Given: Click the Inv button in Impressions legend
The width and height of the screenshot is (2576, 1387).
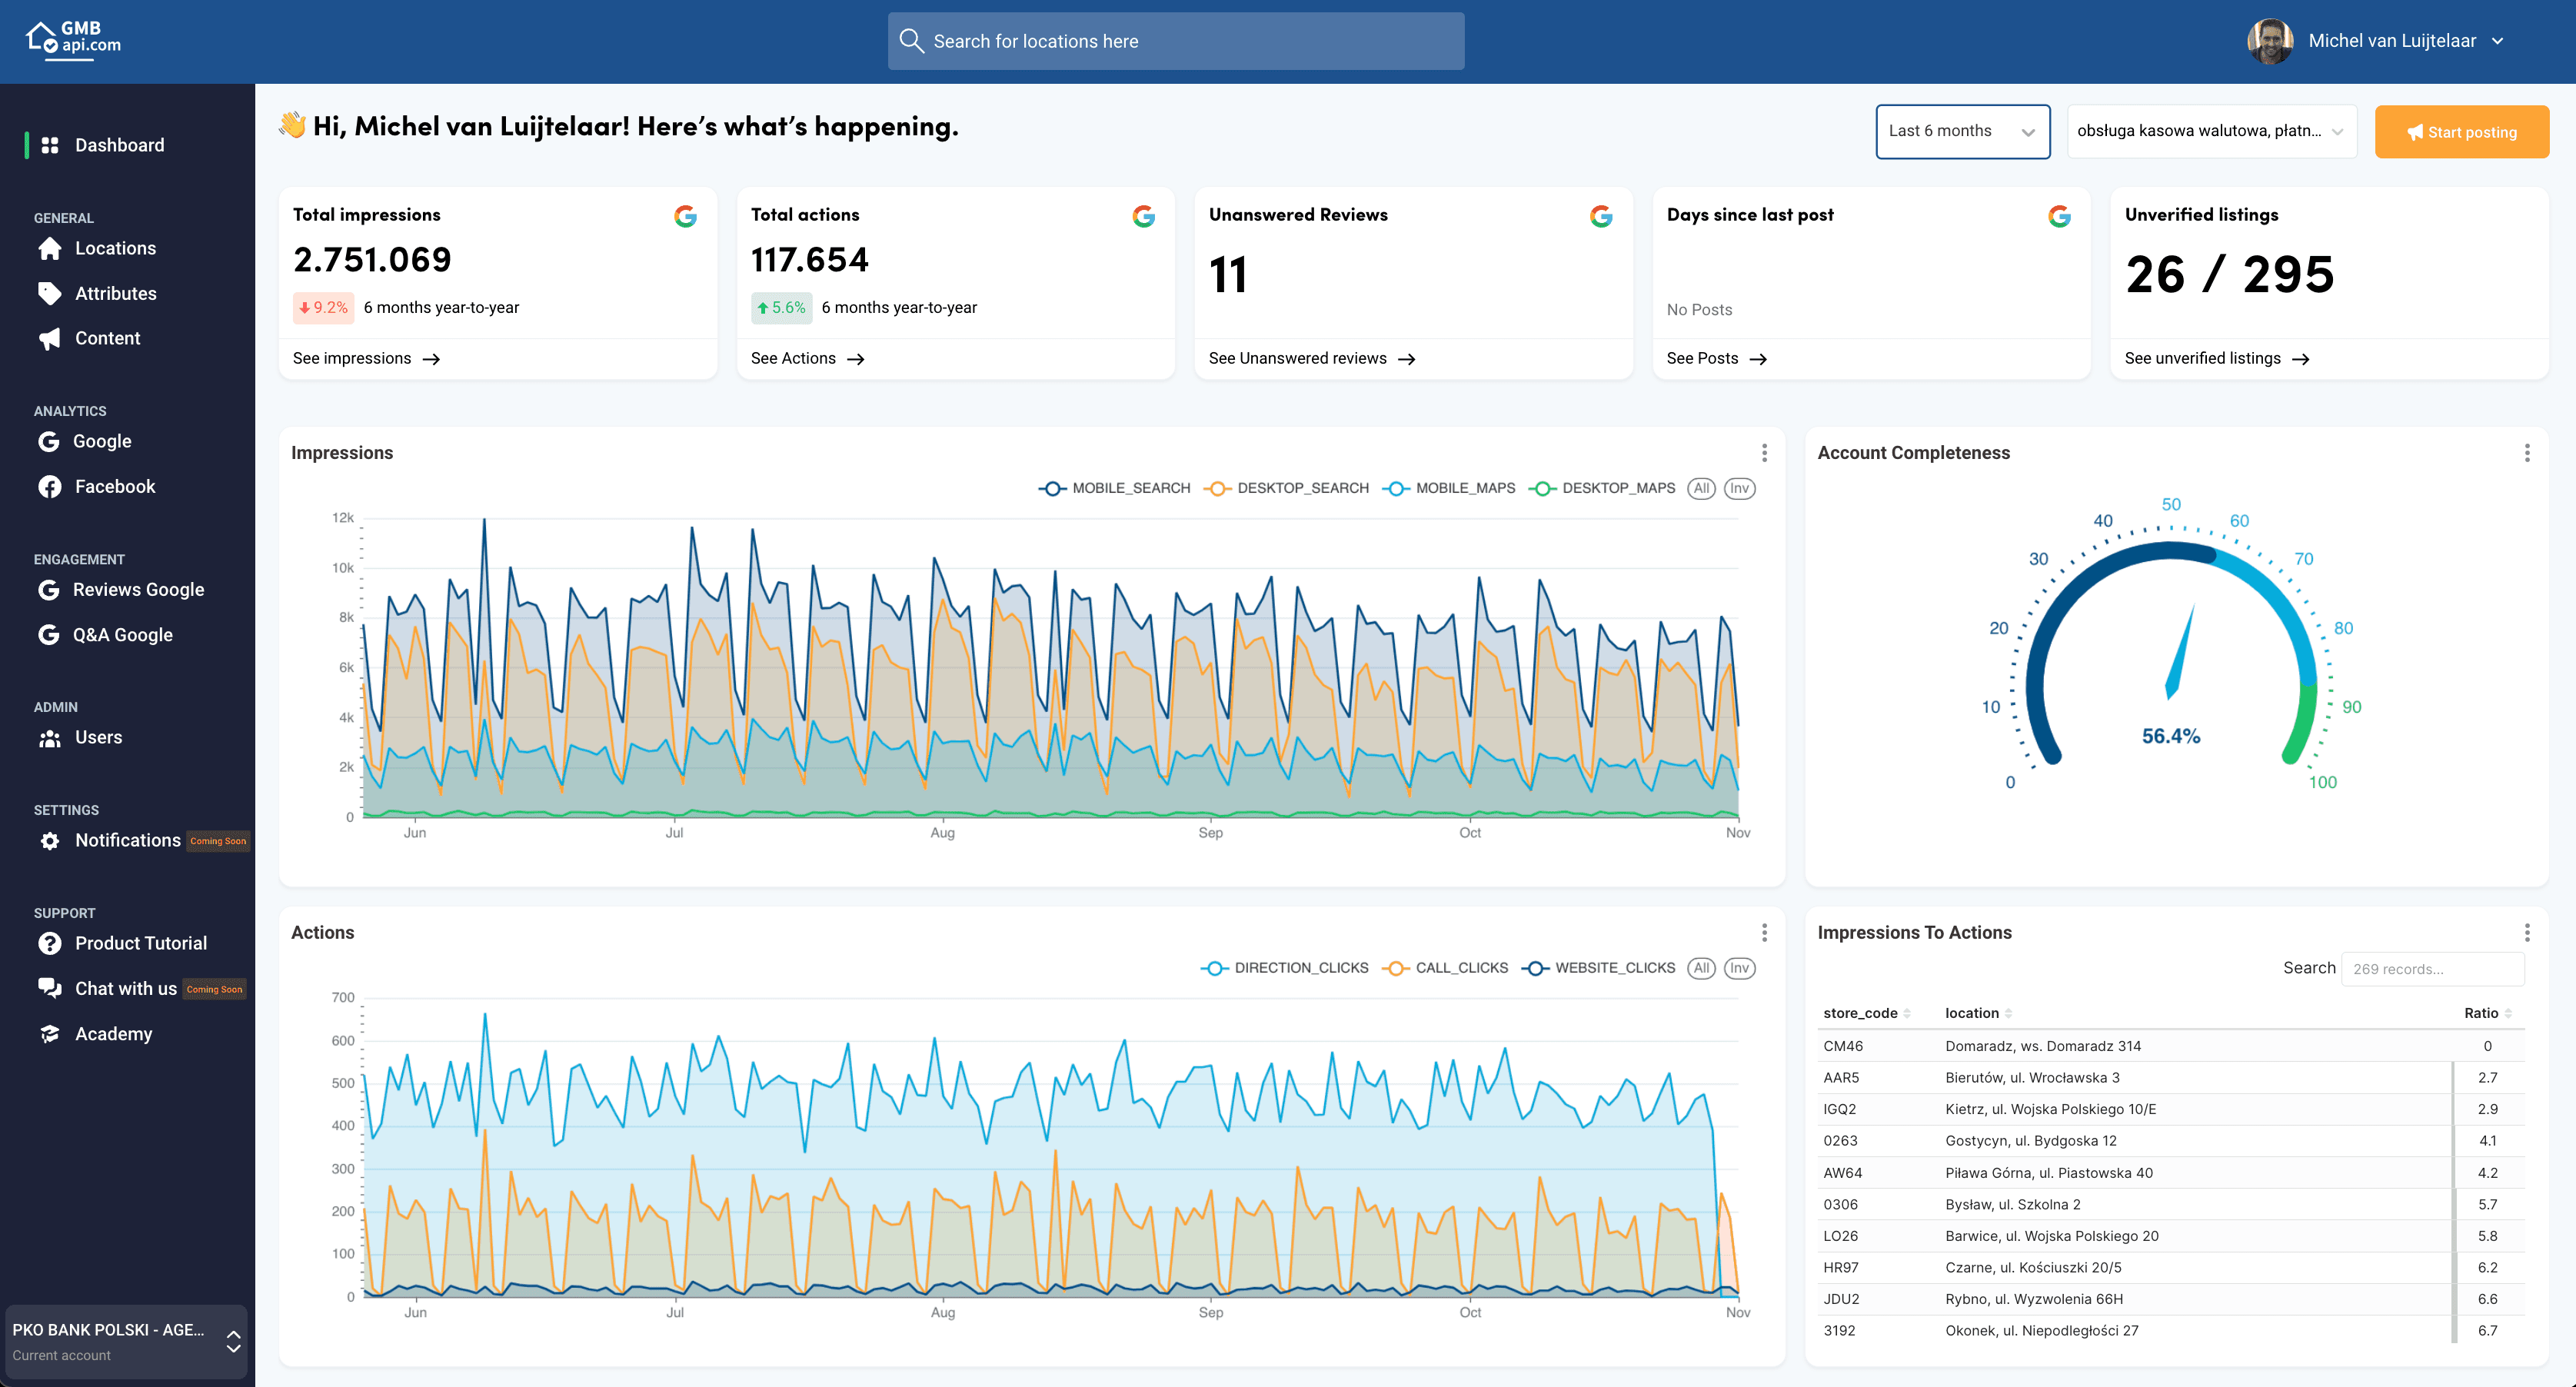Looking at the screenshot, I should pos(1739,488).
